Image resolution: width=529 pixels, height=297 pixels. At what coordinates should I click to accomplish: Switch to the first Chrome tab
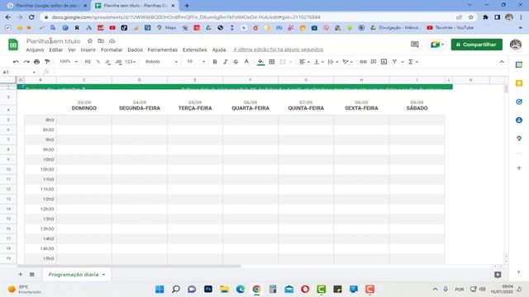(47, 6)
